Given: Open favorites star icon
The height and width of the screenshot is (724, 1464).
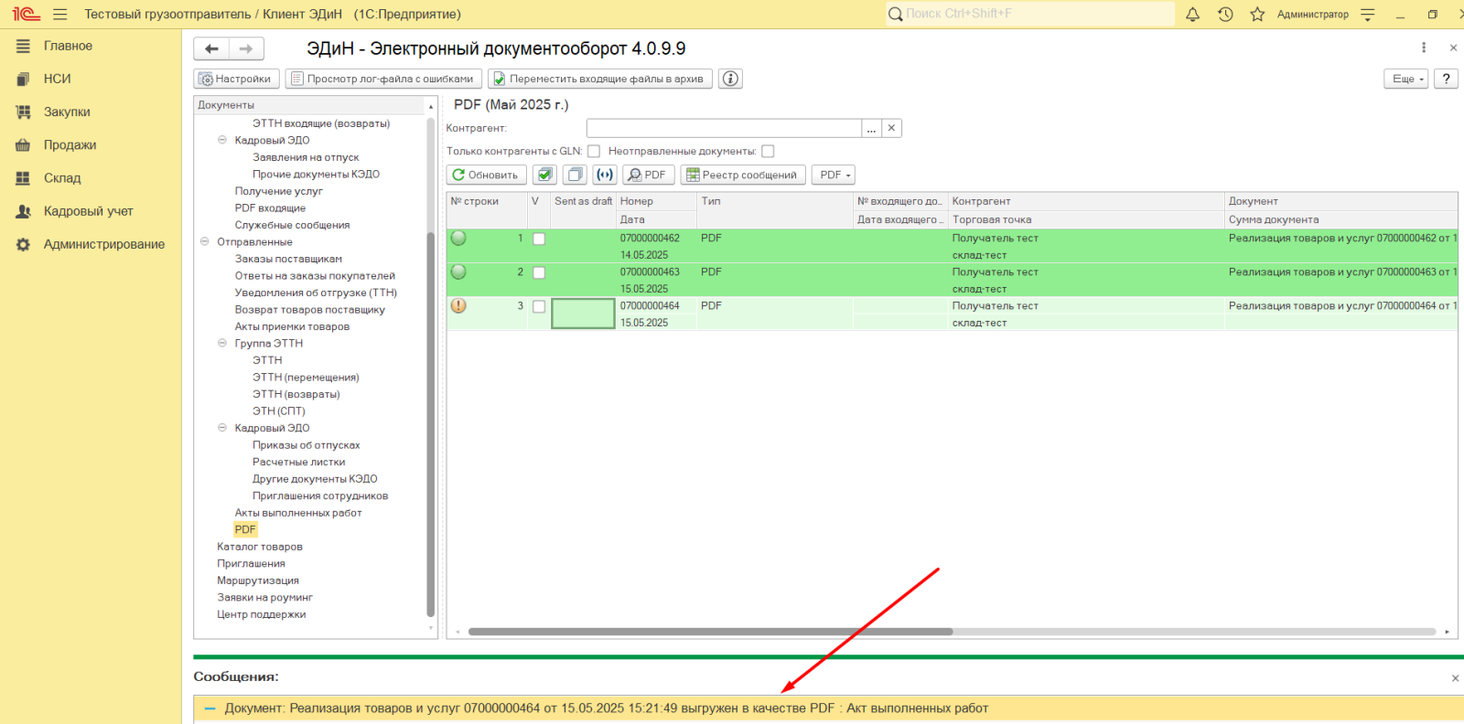Looking at the screenshot, I should [x=1257, y=15].
